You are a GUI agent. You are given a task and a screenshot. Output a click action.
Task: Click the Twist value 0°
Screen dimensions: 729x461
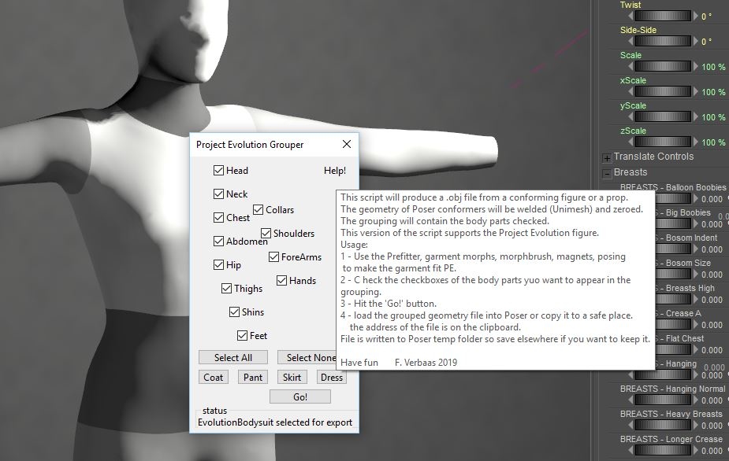[706, 17]
